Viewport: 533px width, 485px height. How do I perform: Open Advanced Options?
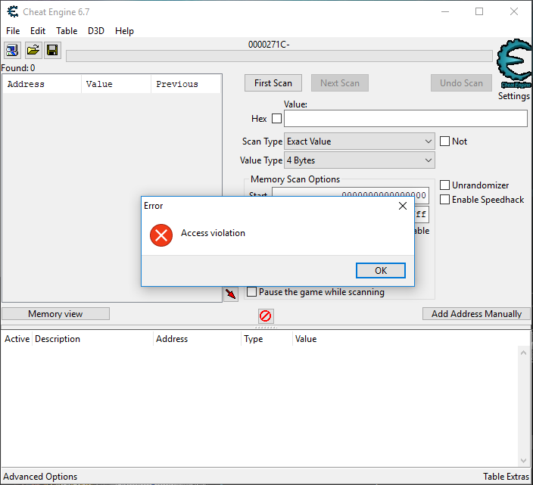pos(40,477)
